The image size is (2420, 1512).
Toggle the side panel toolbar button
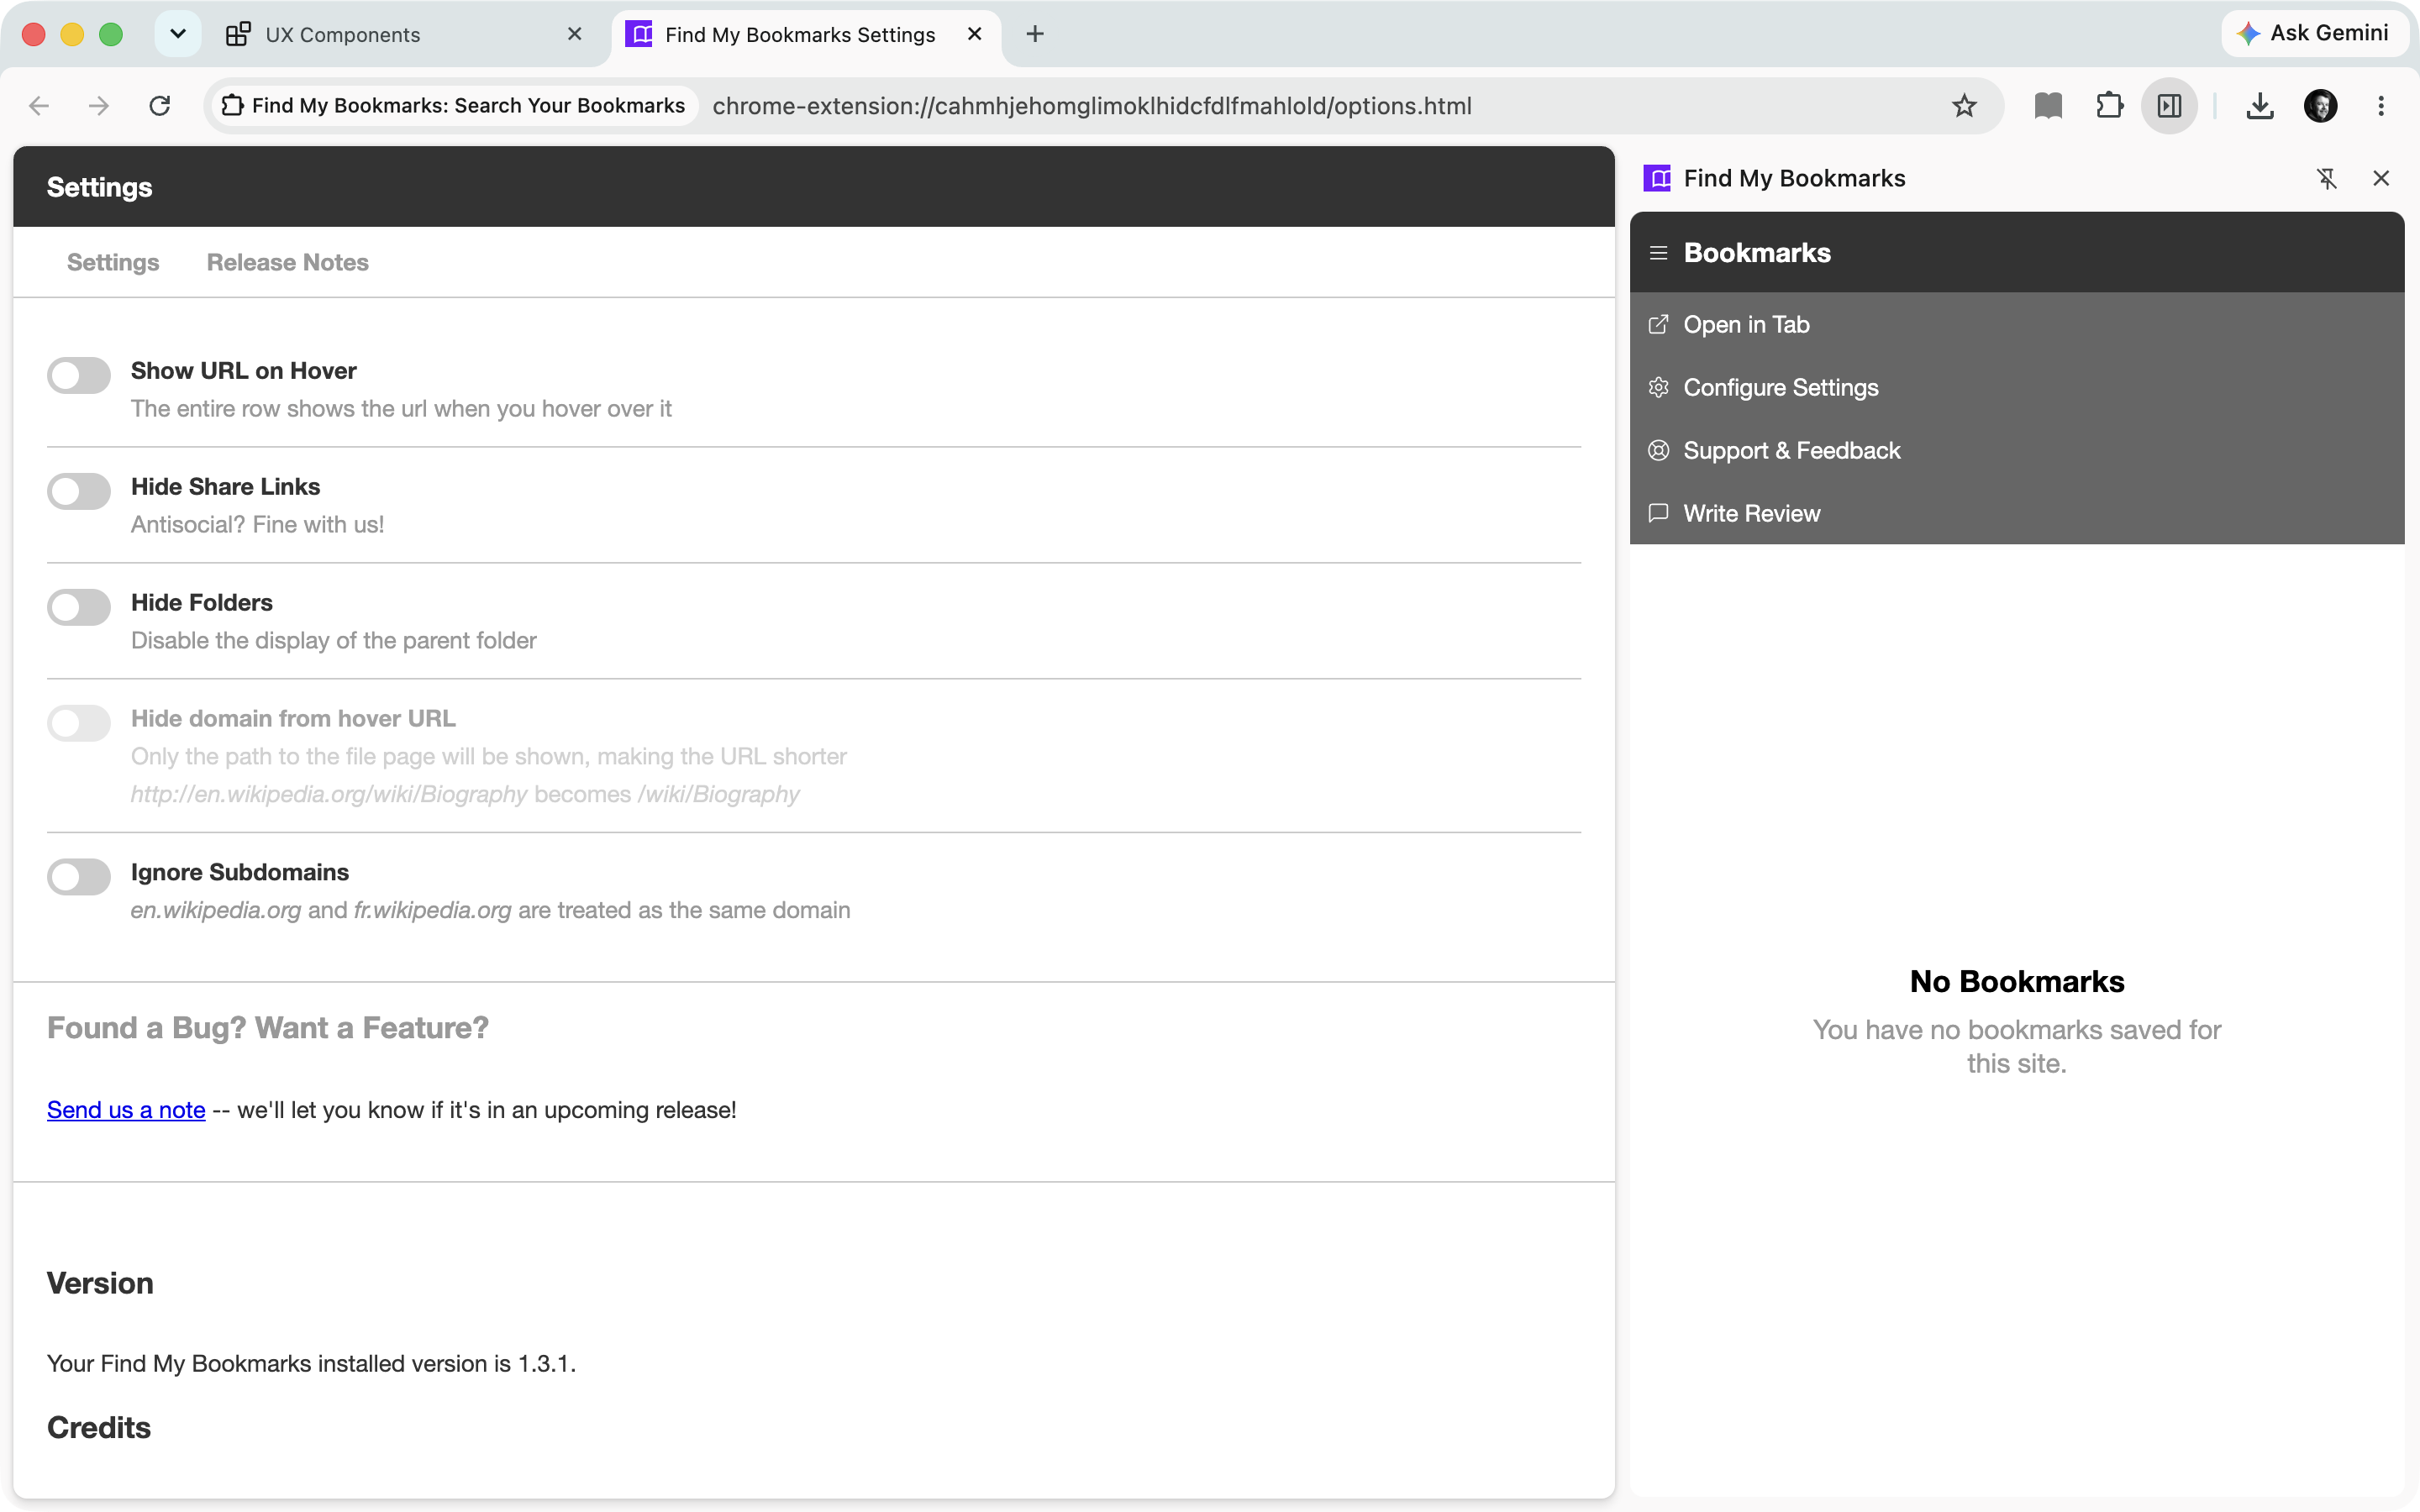pyautogui.click(x=2169, y=106)
